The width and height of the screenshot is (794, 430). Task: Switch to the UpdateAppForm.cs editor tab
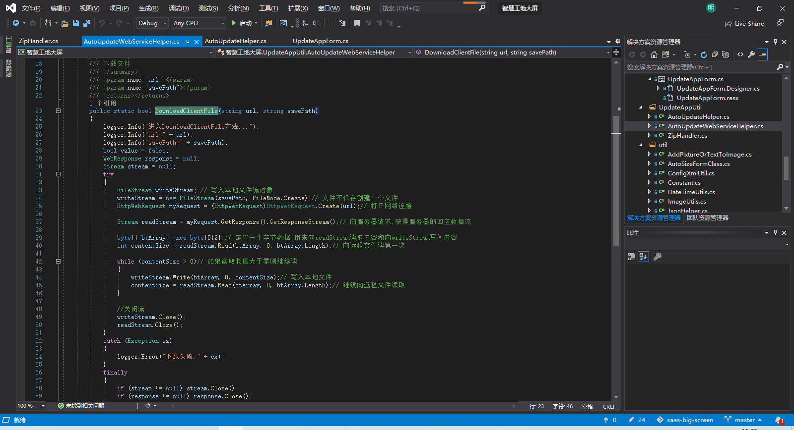321,41
